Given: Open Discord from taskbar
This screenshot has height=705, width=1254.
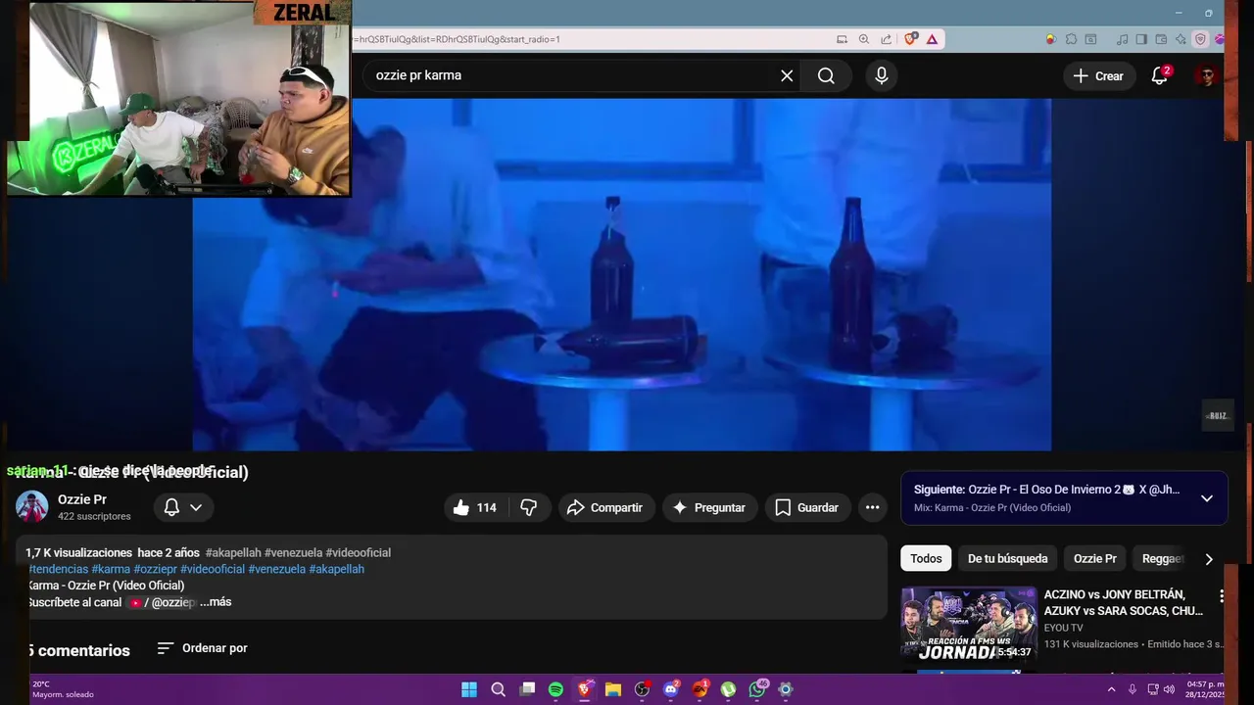Looking at the screenshot, I should point(671,689).
